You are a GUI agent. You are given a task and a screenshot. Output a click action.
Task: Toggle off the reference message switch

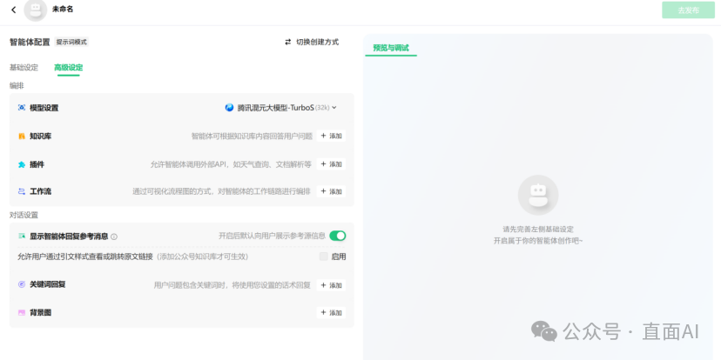point(338,236)
